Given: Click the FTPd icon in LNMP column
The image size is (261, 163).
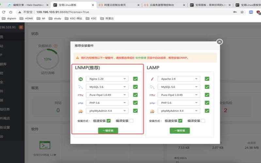Looking at the screenshot, I should (x=81, y=95).
